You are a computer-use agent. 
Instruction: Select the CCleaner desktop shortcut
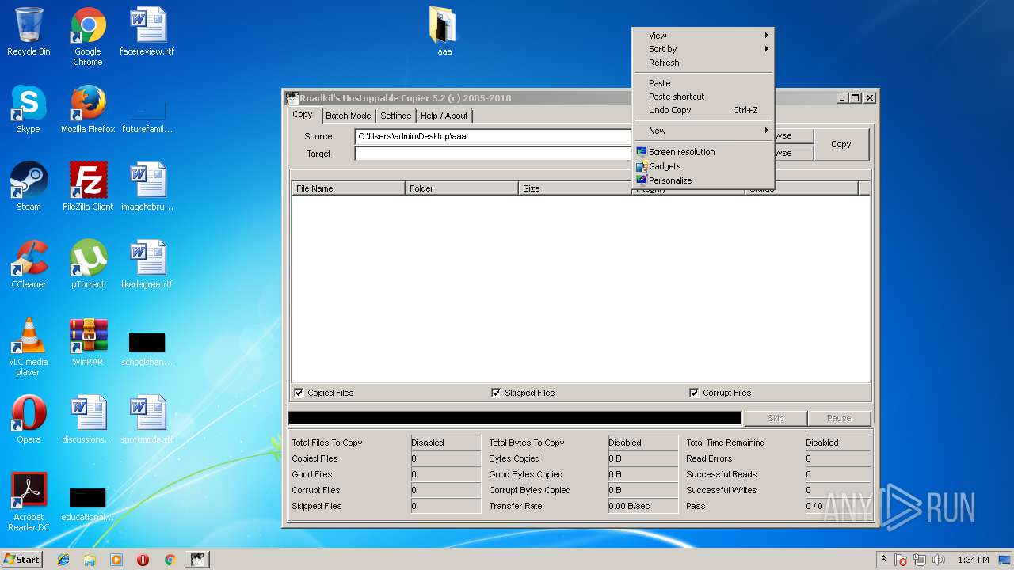click(x=29, y=264)
